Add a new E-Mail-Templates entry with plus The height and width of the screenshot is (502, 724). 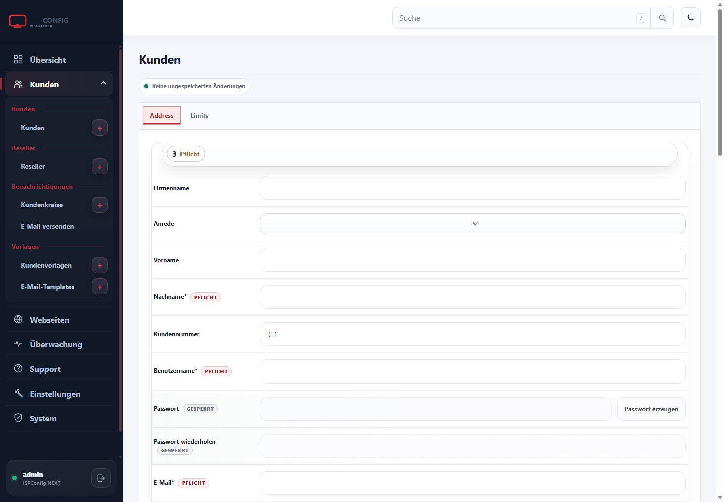click(100, 287)
